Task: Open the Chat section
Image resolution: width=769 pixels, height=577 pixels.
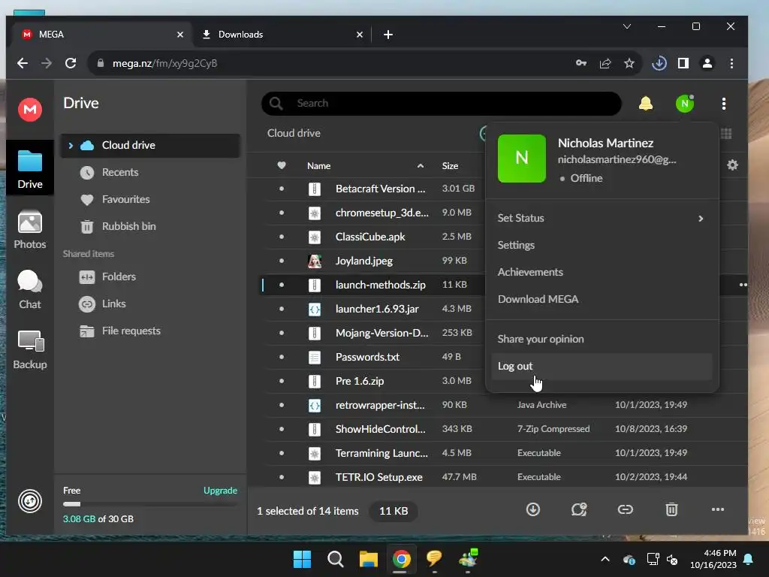Action: tap(30, 289)
